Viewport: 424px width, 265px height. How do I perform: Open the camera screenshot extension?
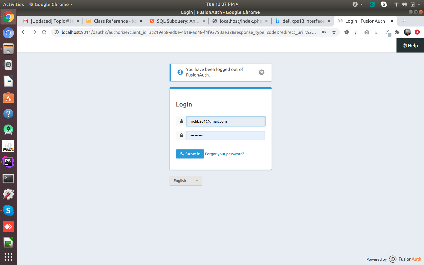pos(367,32)
